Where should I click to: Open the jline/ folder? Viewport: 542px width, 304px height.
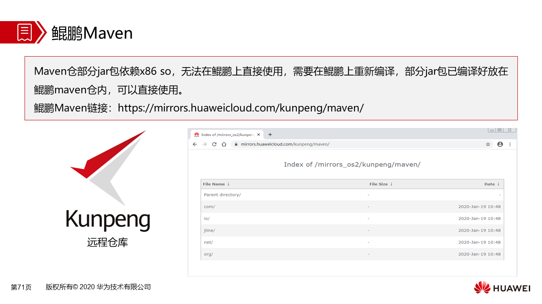click(209, 230)
